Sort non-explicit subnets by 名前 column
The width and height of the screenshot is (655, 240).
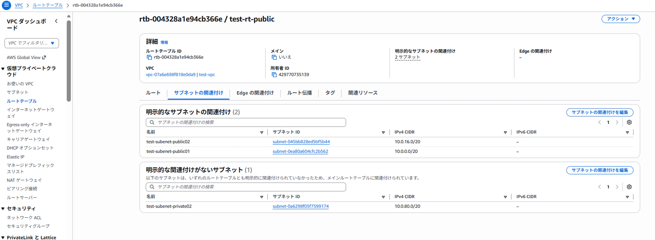[262, 197]
